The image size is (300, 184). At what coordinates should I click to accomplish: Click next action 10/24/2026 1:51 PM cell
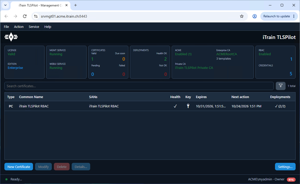click(246, 106)
